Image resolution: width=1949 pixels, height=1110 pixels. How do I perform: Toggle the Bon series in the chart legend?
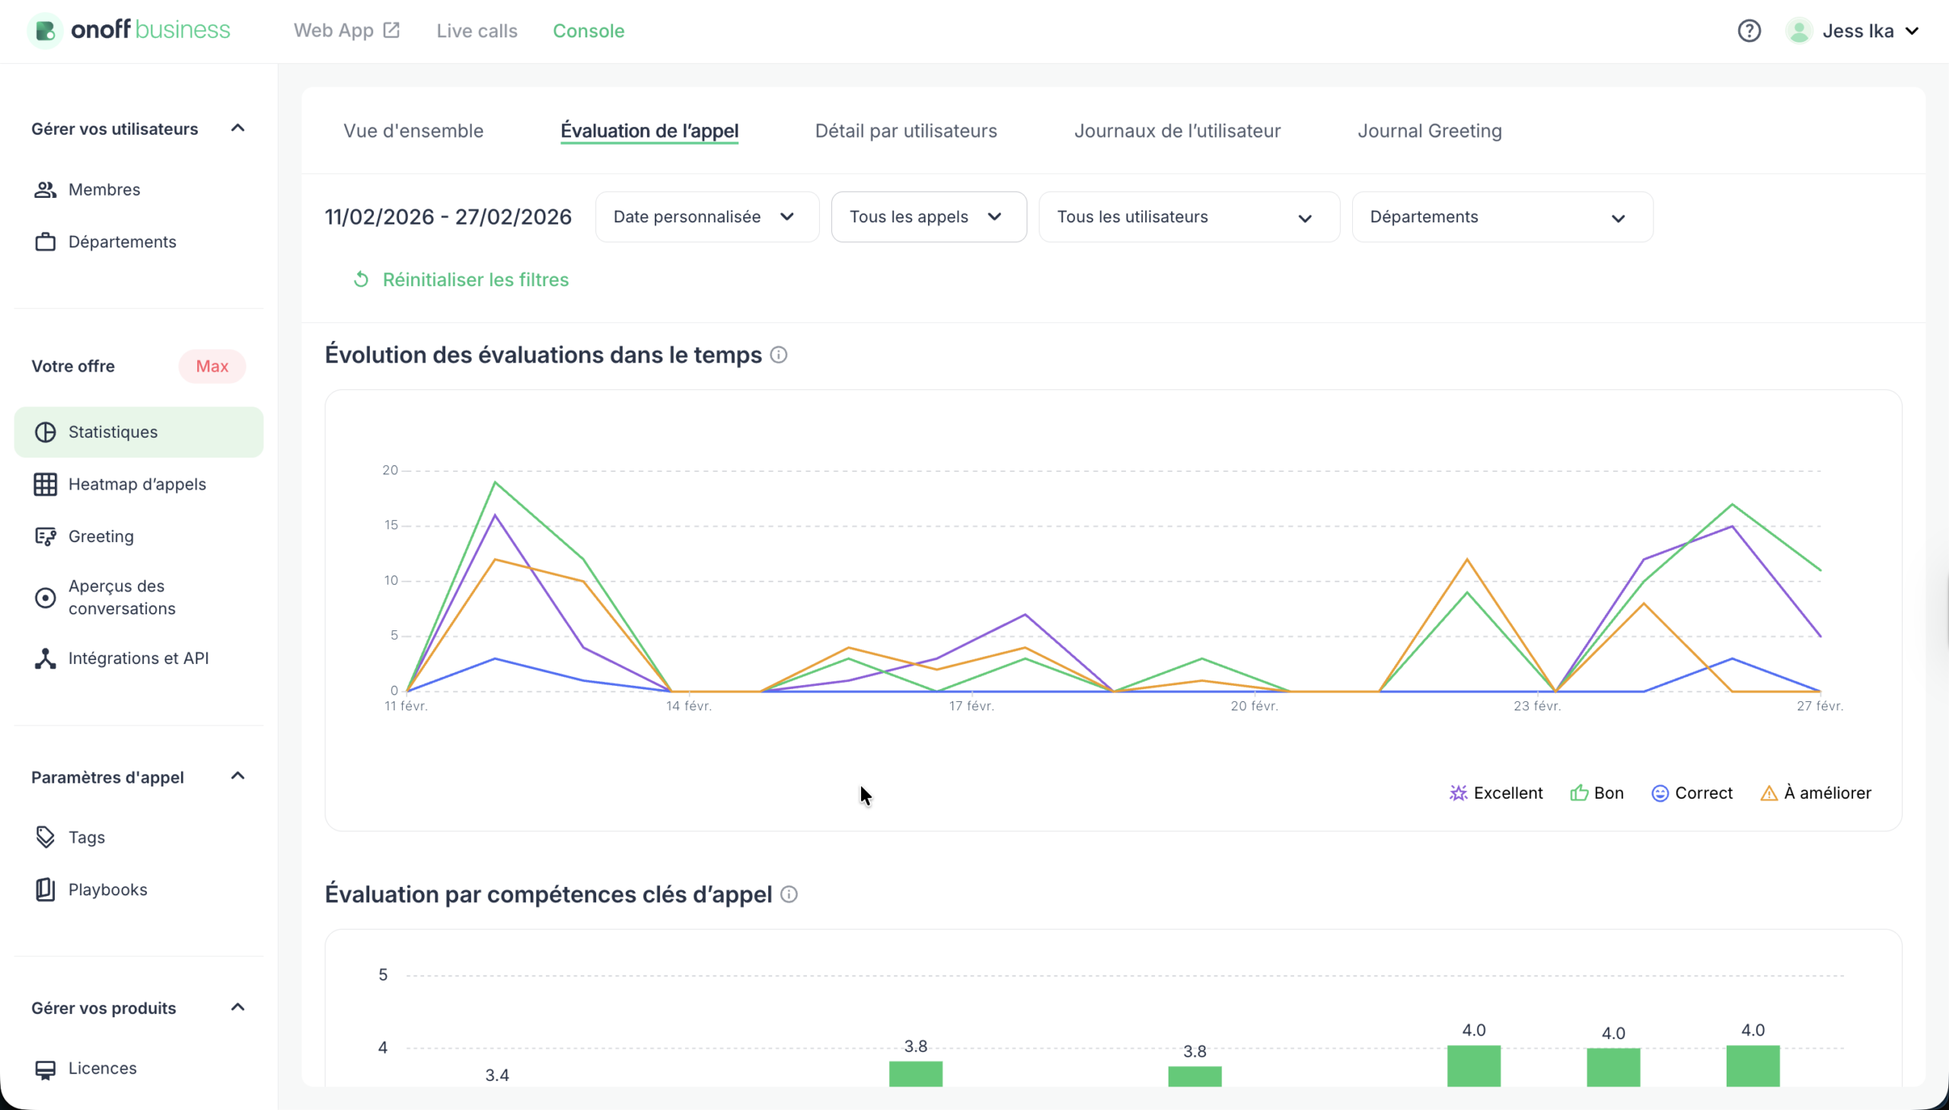[1597, 793]
